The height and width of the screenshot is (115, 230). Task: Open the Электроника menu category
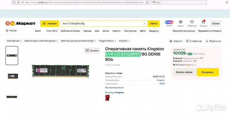pyautogui.click(x=130, y=31)
